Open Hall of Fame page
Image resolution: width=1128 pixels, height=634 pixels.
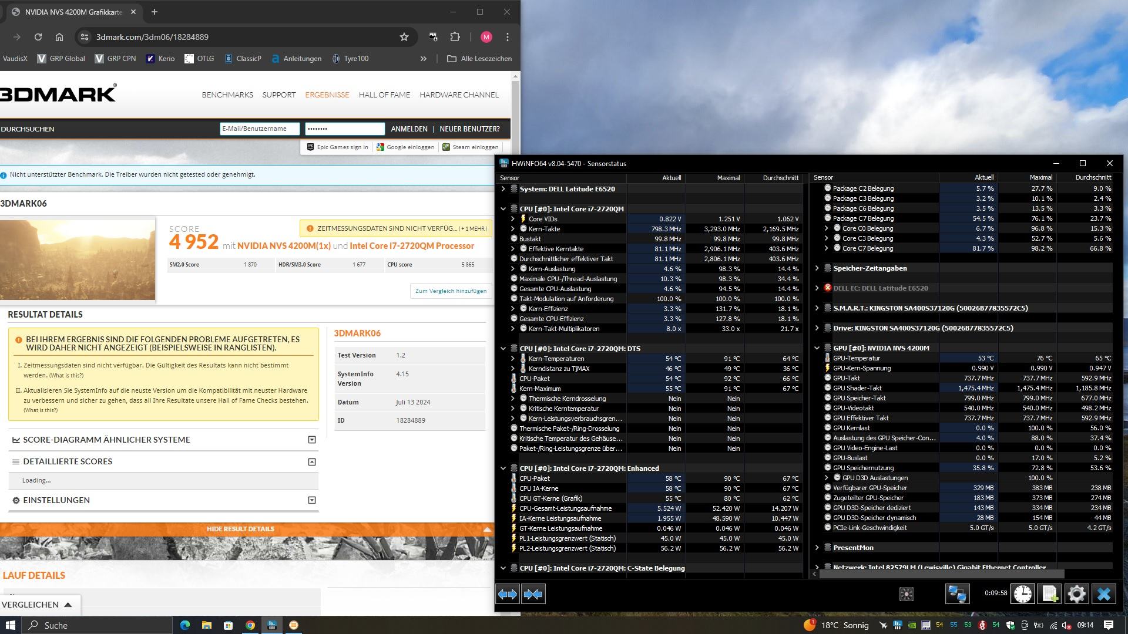click(384, 95)
